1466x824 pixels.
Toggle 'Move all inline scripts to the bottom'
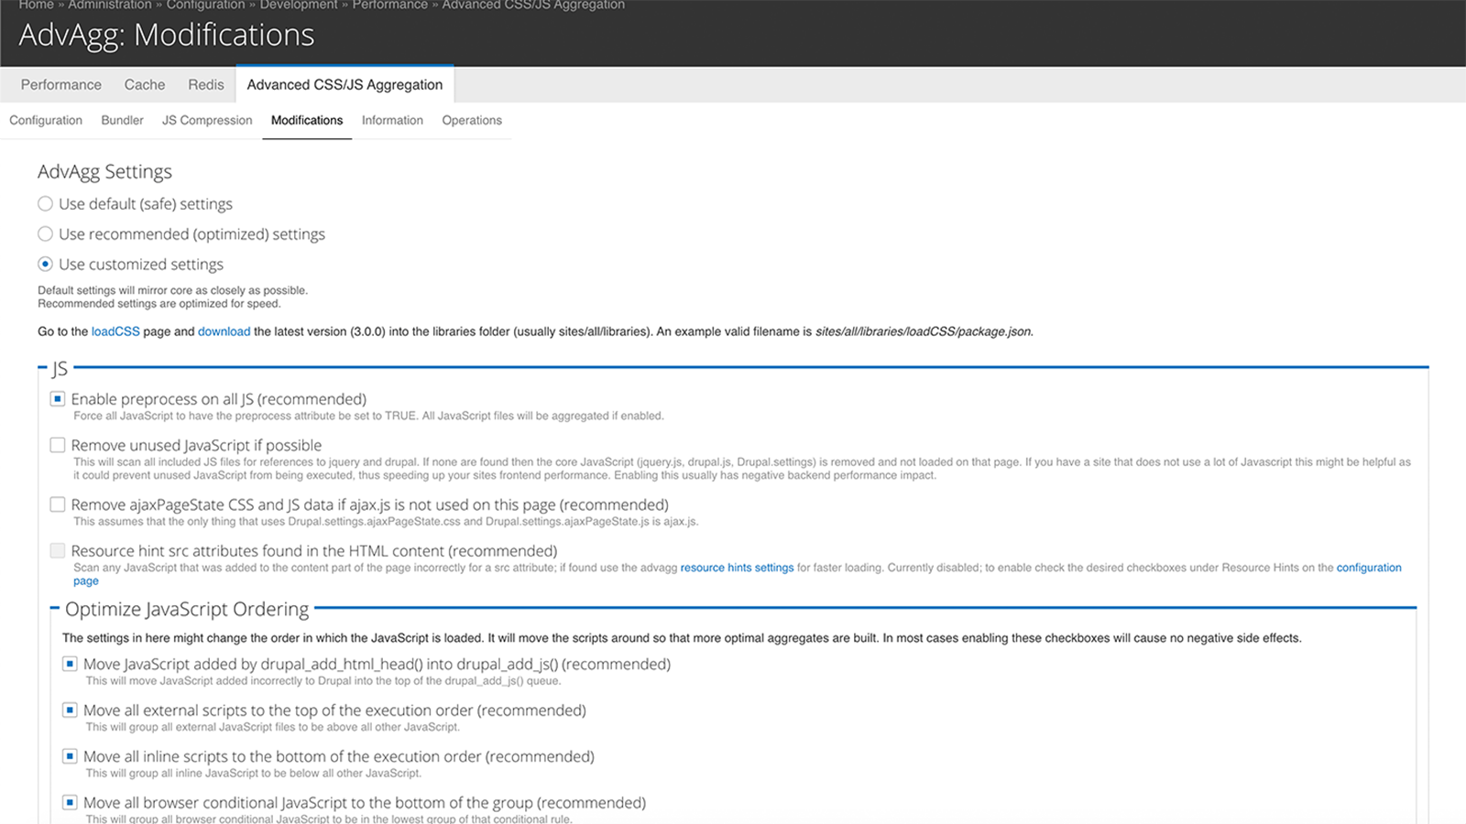coord(70,756)
